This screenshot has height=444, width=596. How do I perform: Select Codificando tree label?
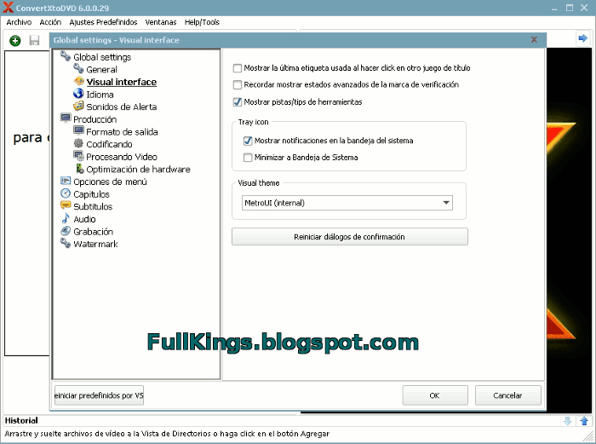click(x=110, y=144)
